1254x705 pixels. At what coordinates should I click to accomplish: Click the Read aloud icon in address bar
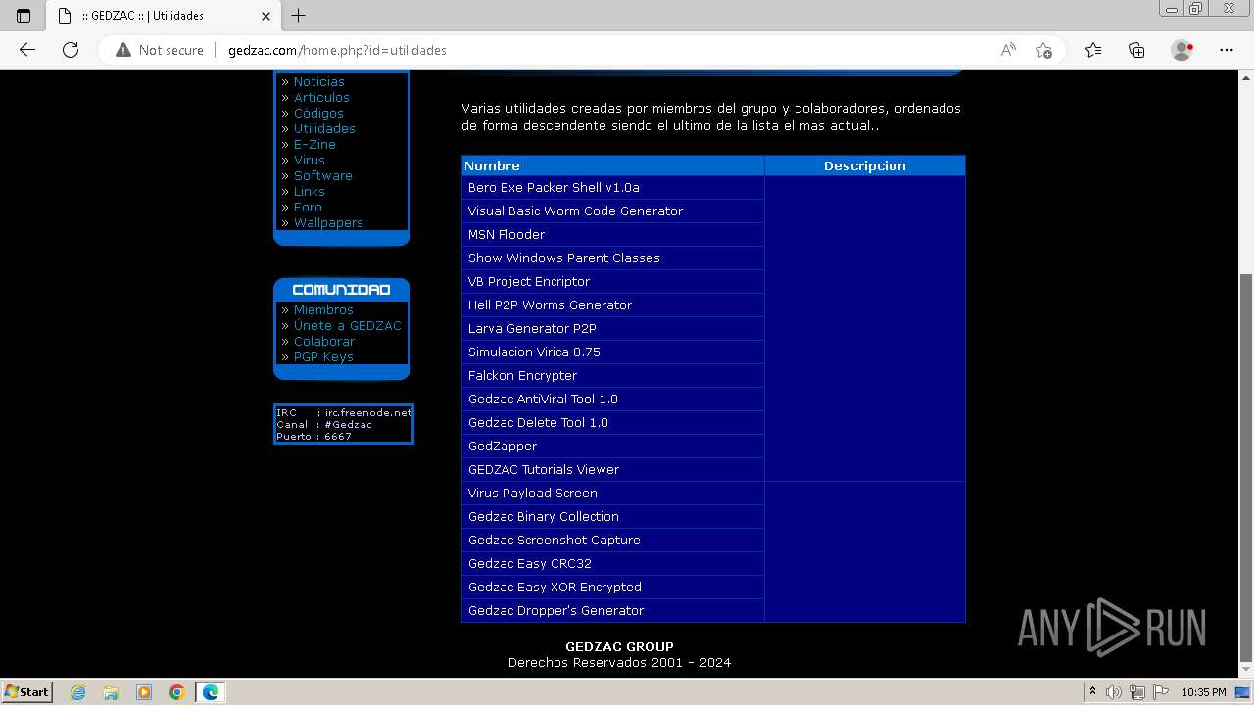coord(1007,50)
